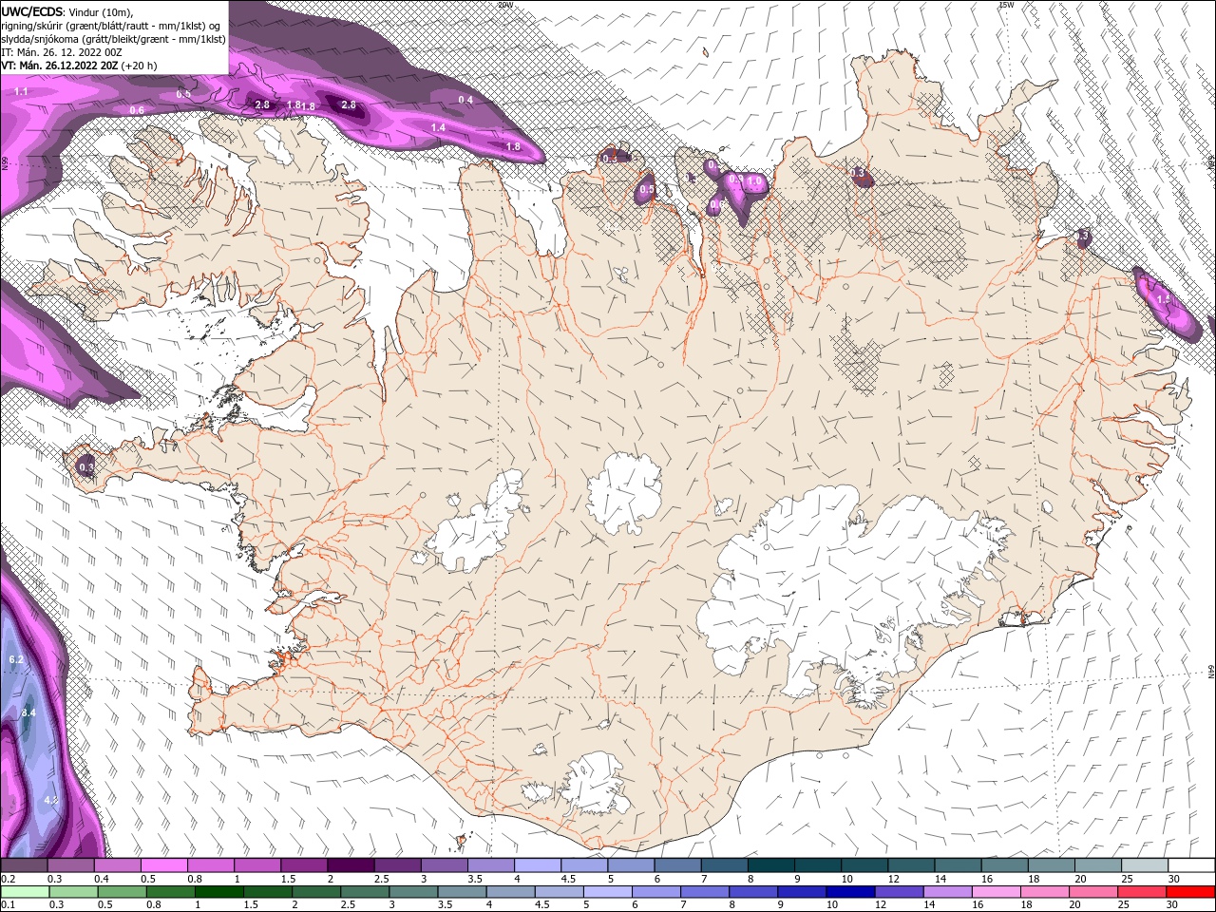Viewport: 1216px width, 912px height.
Task: Select the light pink 16–18 swatch on rain scale
Action: (x=997, y=892)
